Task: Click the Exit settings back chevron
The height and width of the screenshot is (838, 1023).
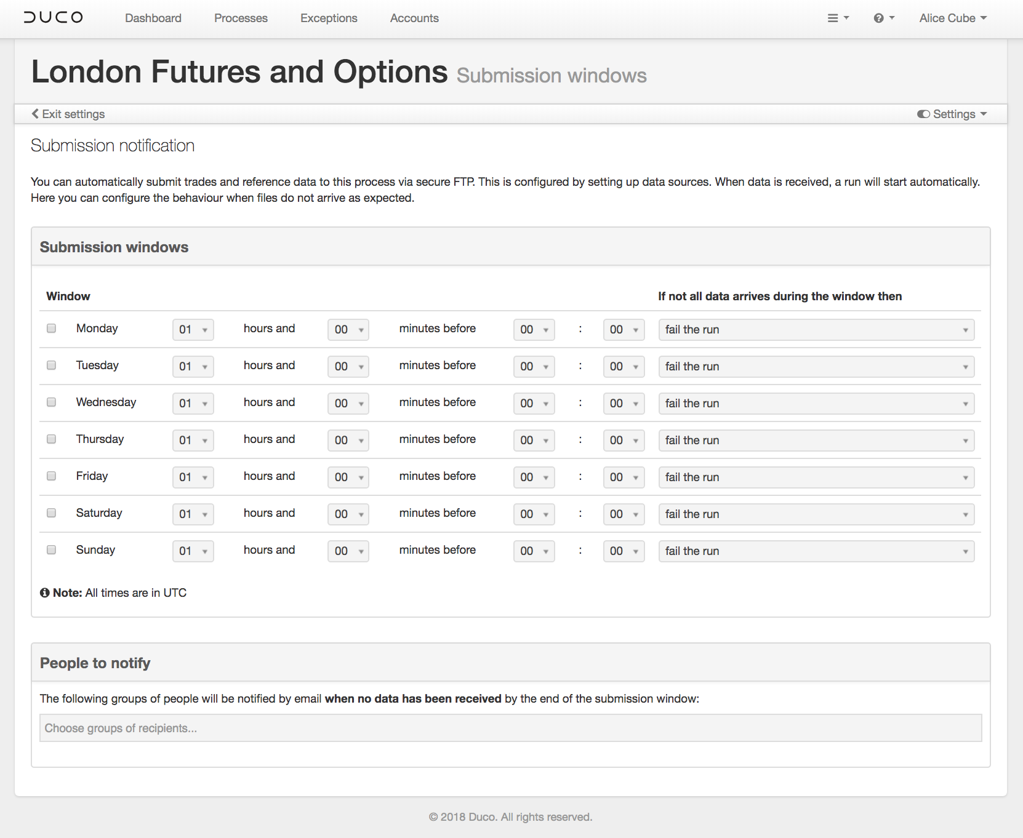Action: coord(35,114)
